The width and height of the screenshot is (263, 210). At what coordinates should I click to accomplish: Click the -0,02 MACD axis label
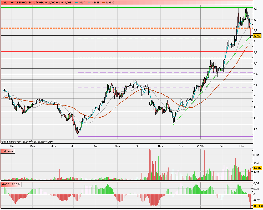[x=257, y=200]
